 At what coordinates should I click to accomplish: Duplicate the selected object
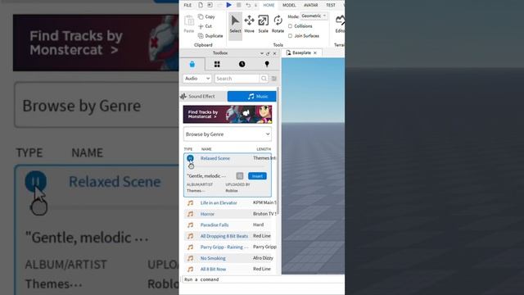210,36
